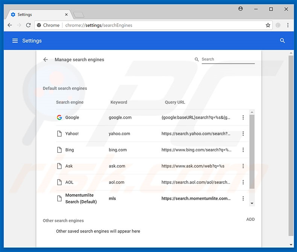Image resolution: width=297 pixels, height=252 pixels.
Task: Return from Manage search engines via back arrow
Action: (45, 60)
